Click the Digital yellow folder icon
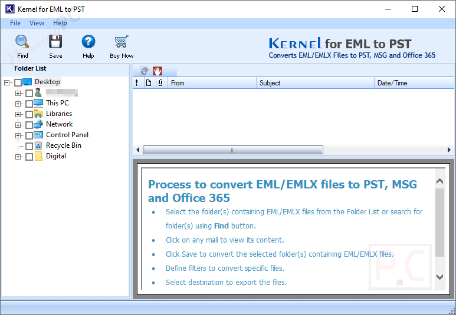456x315 pixels. [x=38, y=156]
